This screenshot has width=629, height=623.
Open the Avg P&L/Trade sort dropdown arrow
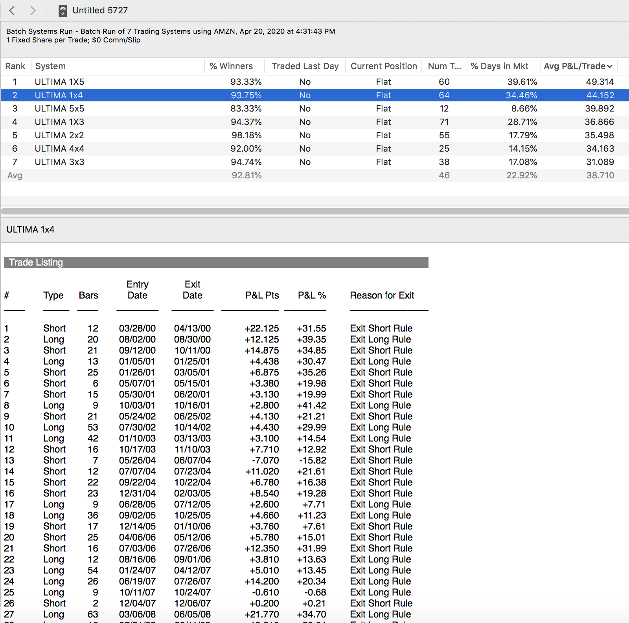pyautogui.click(x=610, y=66)
